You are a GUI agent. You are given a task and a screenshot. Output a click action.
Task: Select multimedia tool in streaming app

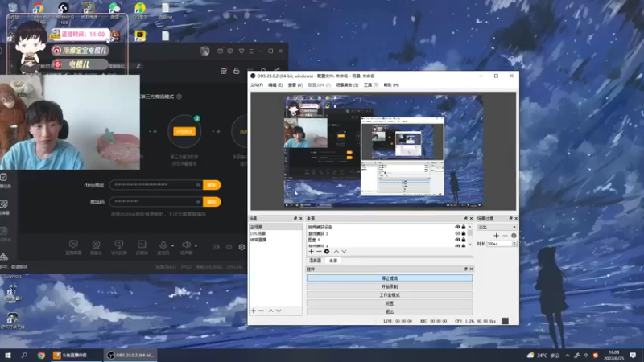pos(142,247)
